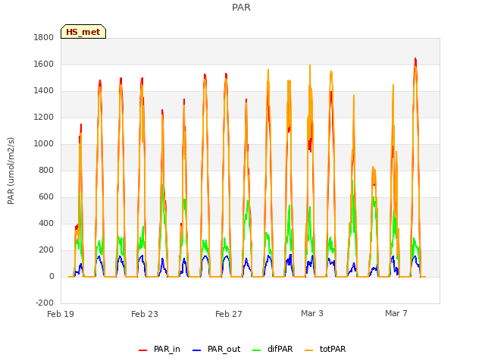Click the 1600 y-axis tick label
The image size is (485, 364).
click(44, 64)
